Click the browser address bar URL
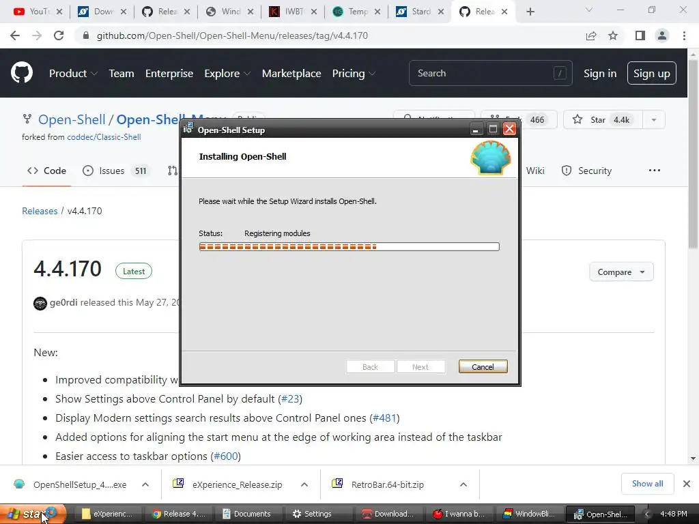This screenshot has height=524, width=699. (232, 35)
